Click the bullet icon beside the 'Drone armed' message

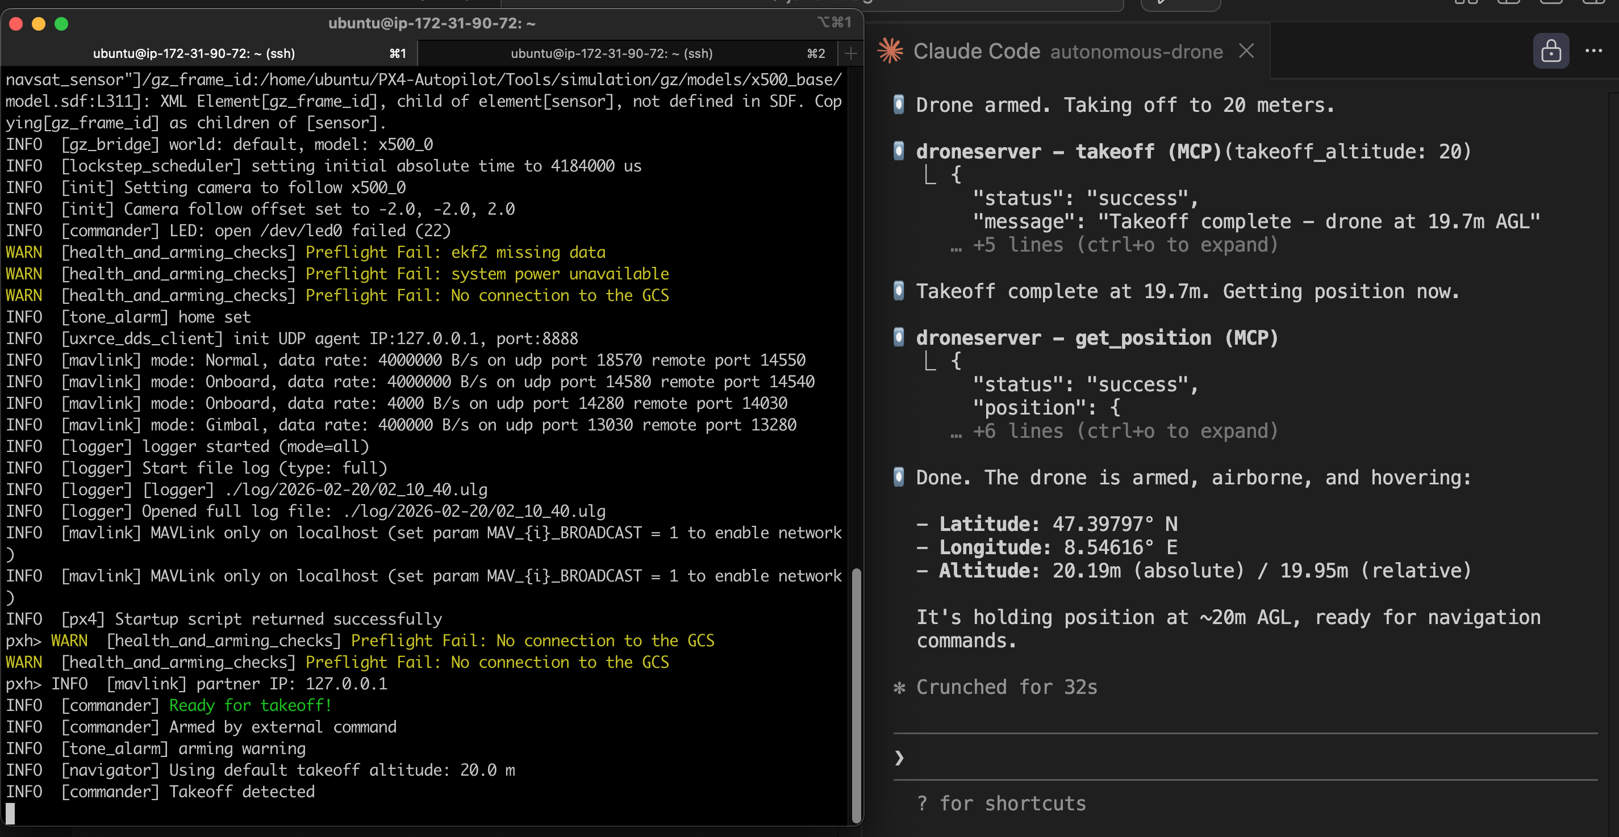[898, 104]
